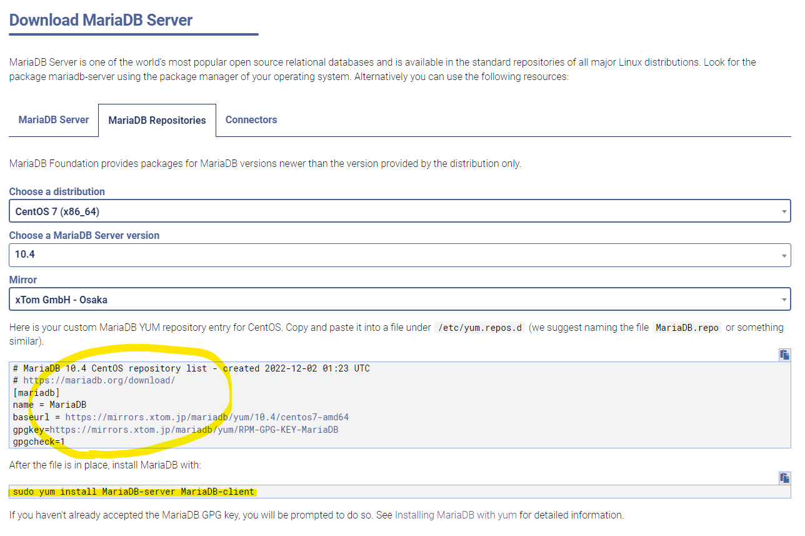Open the Mirror dropdown showing xTom GmbH - Osaka
Image resolution: width=805 pixels, height=536 pixels.
point(400,300)
